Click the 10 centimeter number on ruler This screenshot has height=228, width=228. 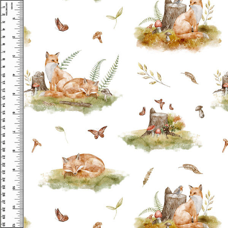(x=4, y=76)
